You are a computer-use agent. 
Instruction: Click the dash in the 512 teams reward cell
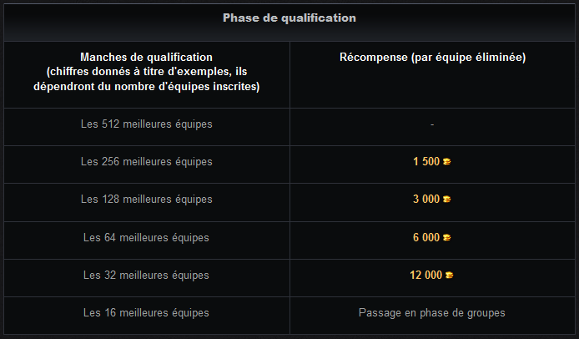pos(432,124)
